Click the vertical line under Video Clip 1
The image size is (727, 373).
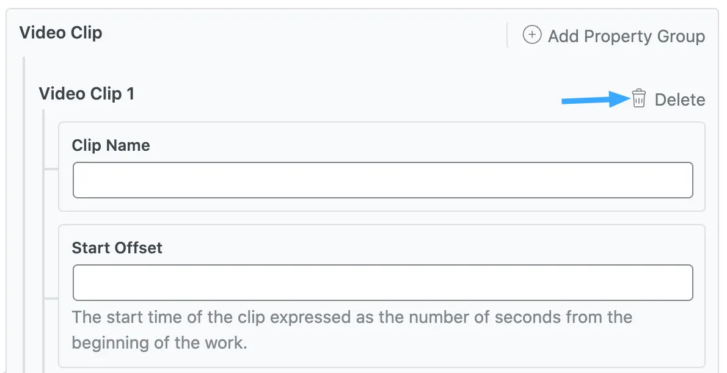tap(43, 244)
